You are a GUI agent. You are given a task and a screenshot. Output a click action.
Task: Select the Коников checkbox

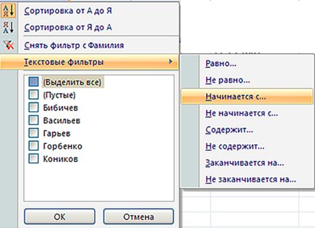34,159
